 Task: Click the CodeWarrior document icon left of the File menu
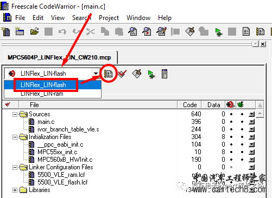7,18
